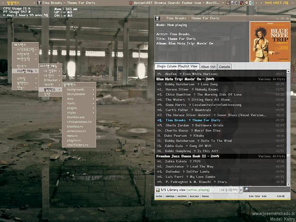Screen dimensions: 296x222
Task: Select Soulstance Lead The Way track
Action: (220, 166)
